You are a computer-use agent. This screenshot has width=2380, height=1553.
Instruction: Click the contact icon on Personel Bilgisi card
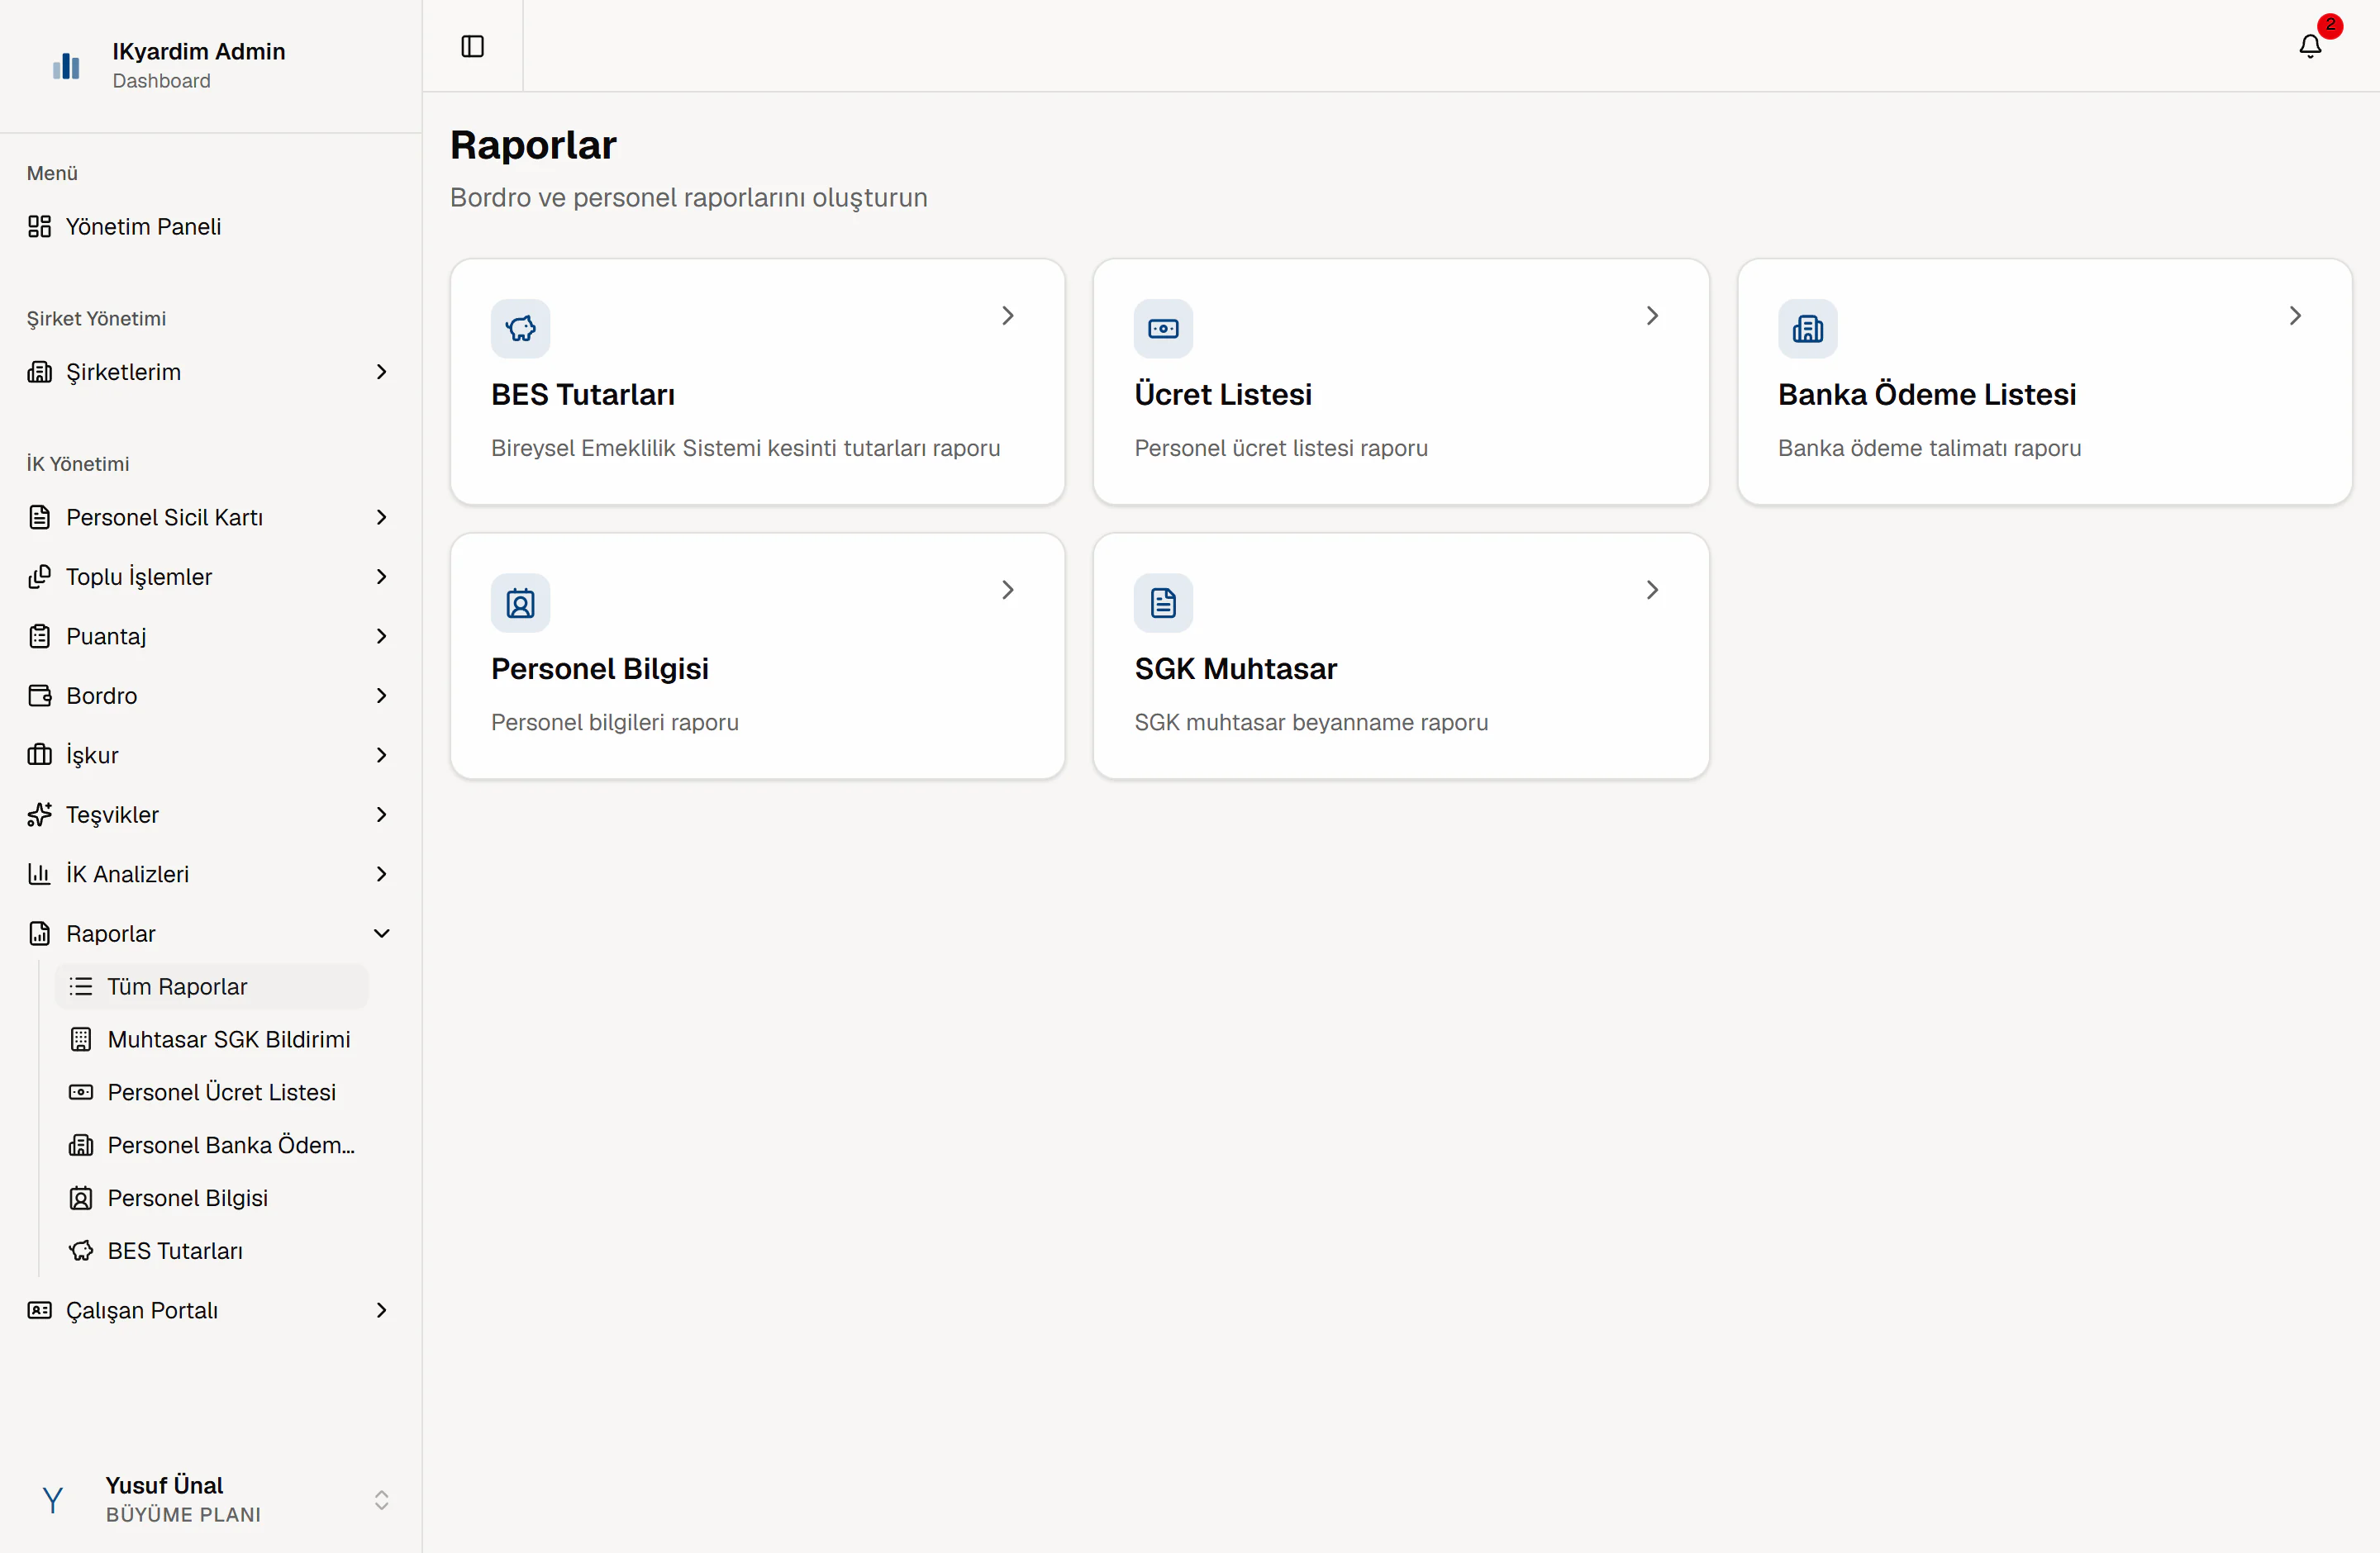(x=520, y=602)
